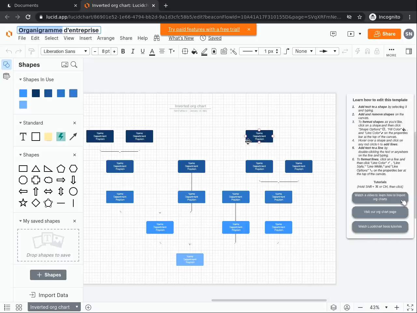Select the dark navy swatch in Shapes In Use
417x313 pixels.
click(x=36, y=93)
